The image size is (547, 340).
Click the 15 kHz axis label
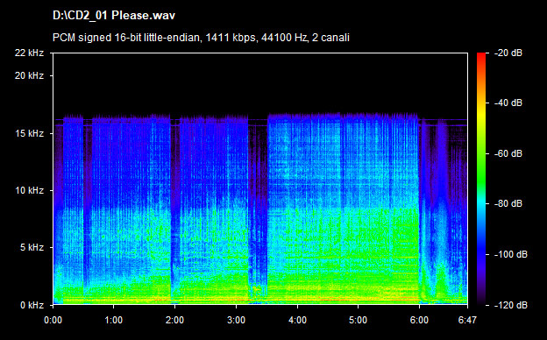29,133
